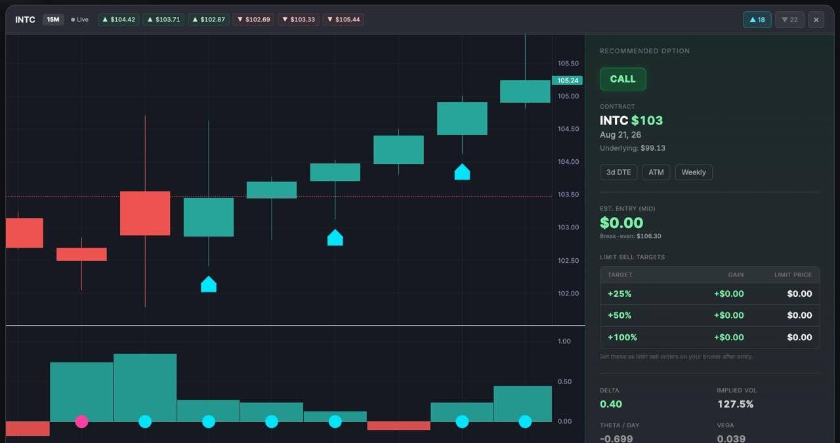Screen dimensions: 840x443
Task: Click the rightmost cyan dot on histogram
Action: click(525, 421)
